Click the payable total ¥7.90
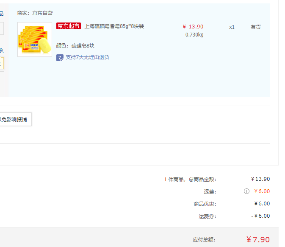 coord(258,239)
